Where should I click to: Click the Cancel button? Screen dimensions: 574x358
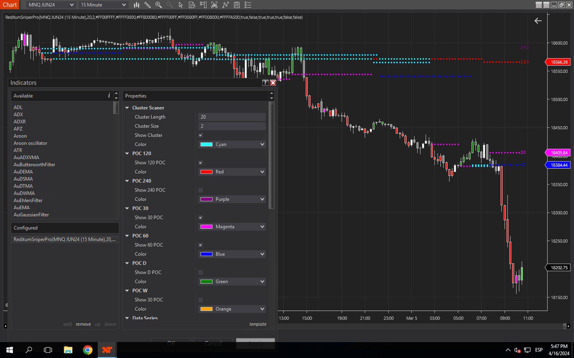click(213, 344)
